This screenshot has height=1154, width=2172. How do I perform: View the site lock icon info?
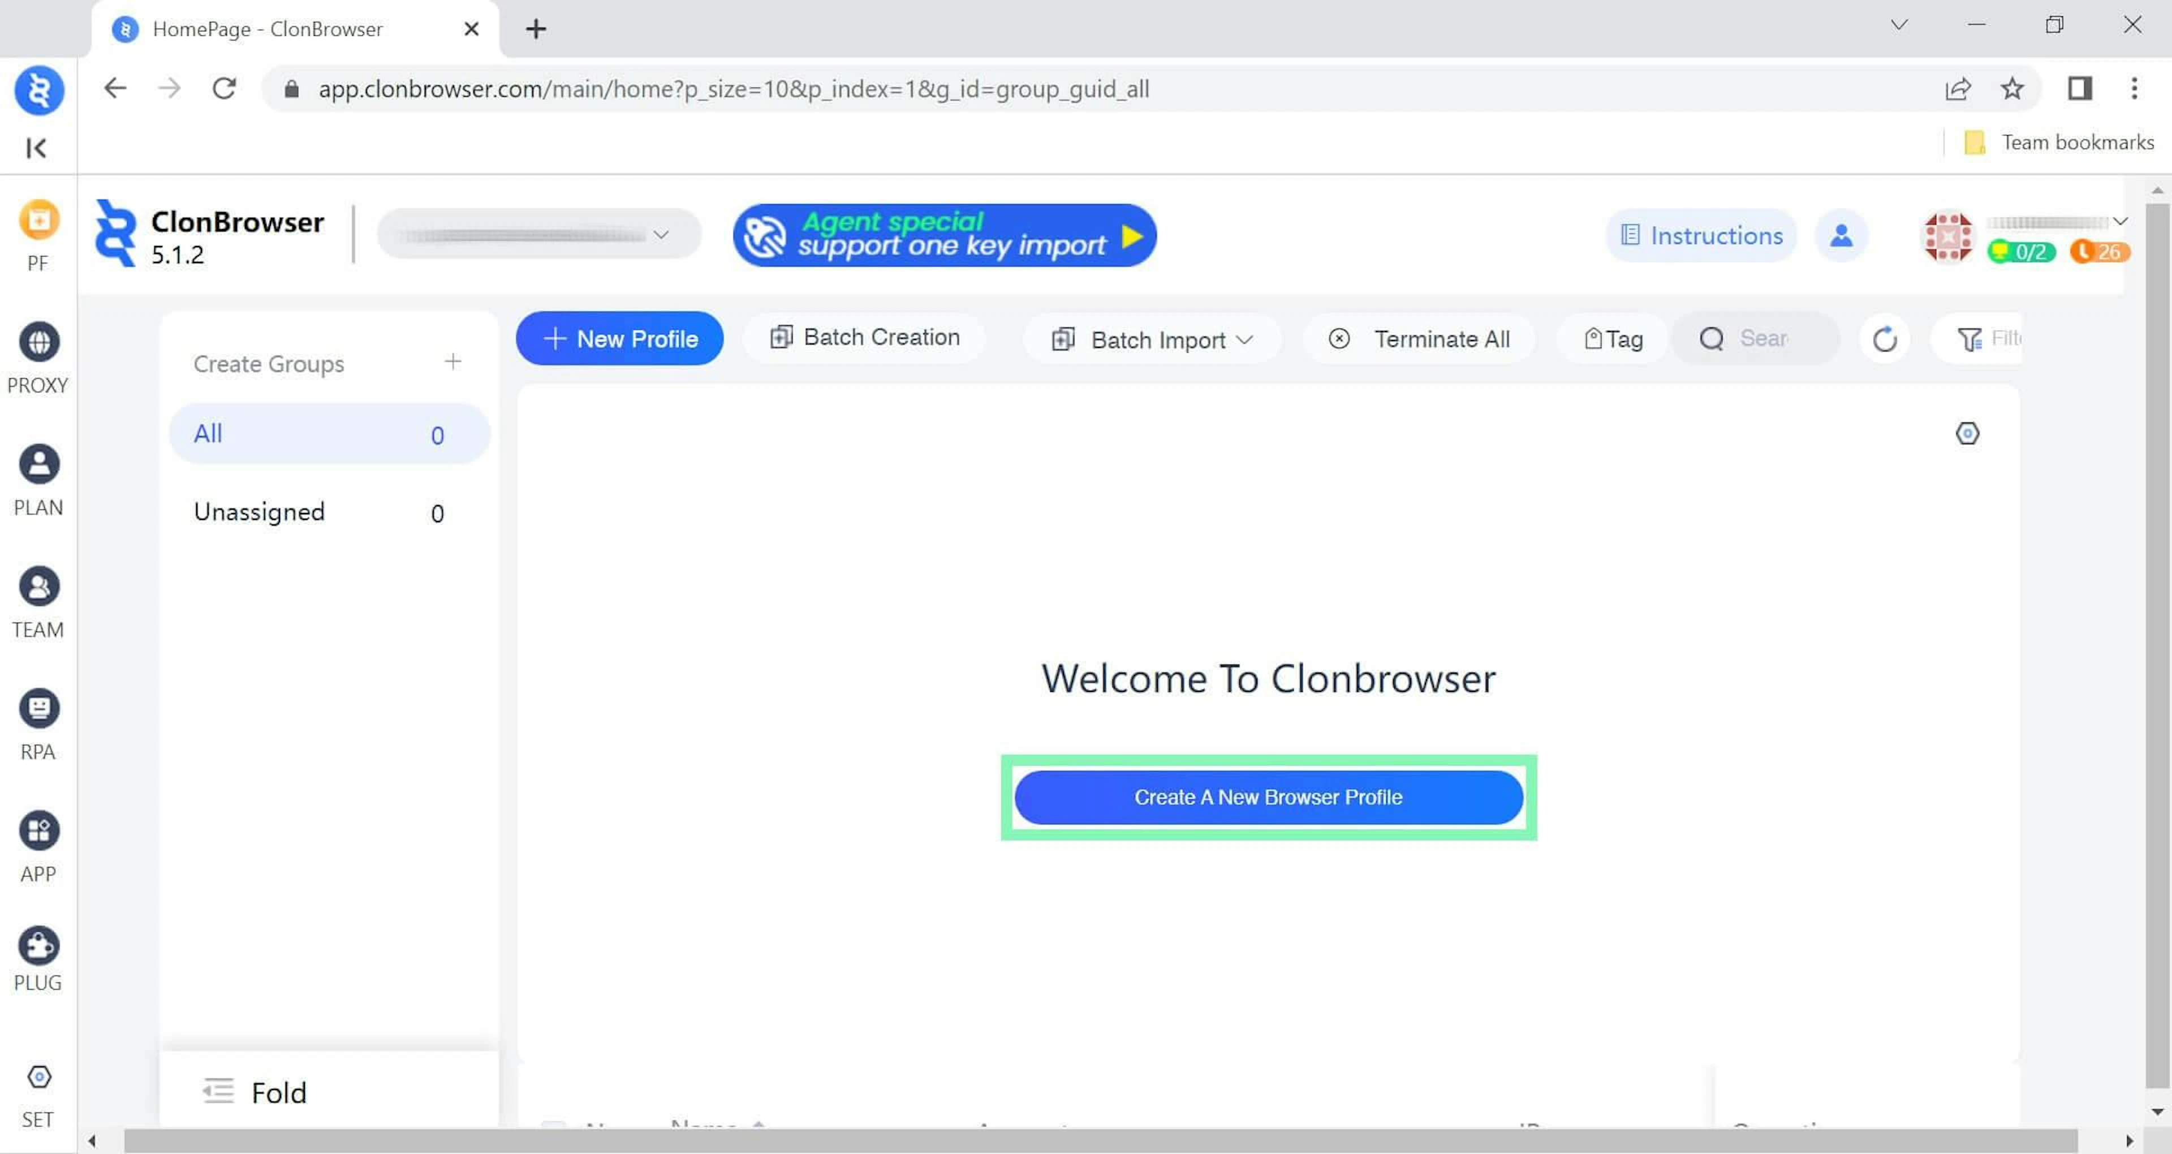pos(292,89)
